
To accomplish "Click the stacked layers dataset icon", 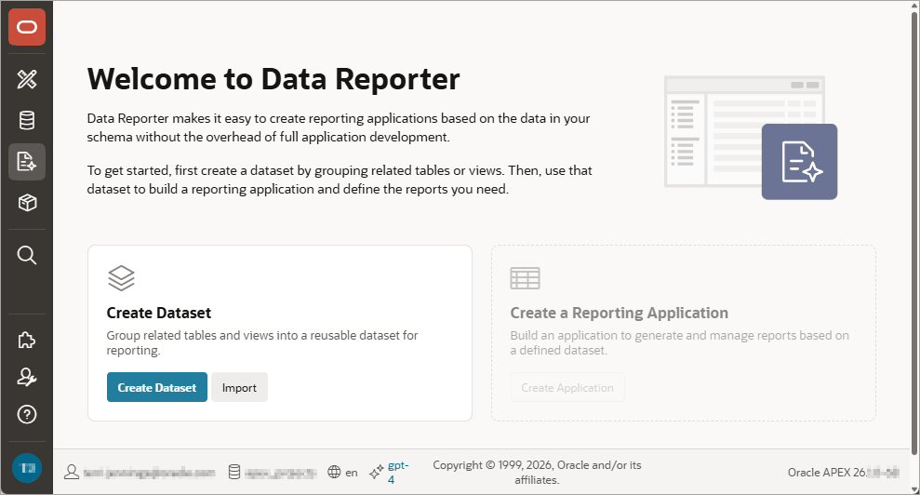I will [x=122, y=278].
